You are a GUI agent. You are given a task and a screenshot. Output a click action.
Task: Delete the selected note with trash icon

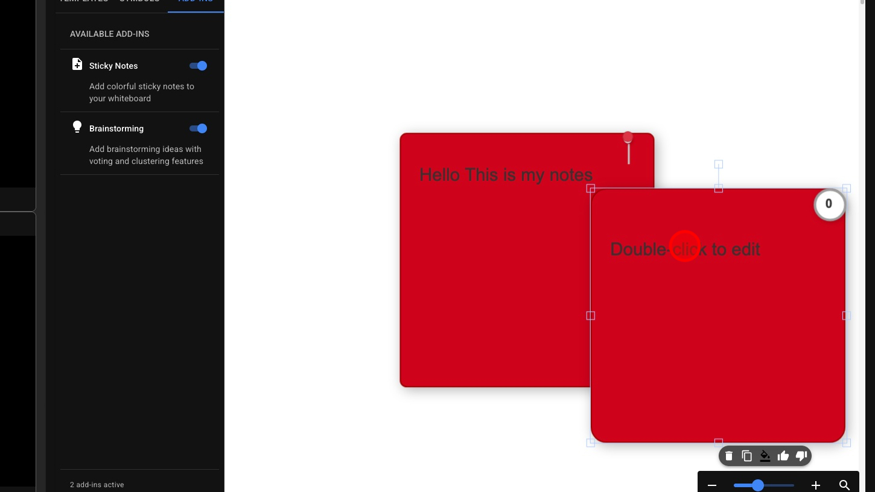click(729, 456)
